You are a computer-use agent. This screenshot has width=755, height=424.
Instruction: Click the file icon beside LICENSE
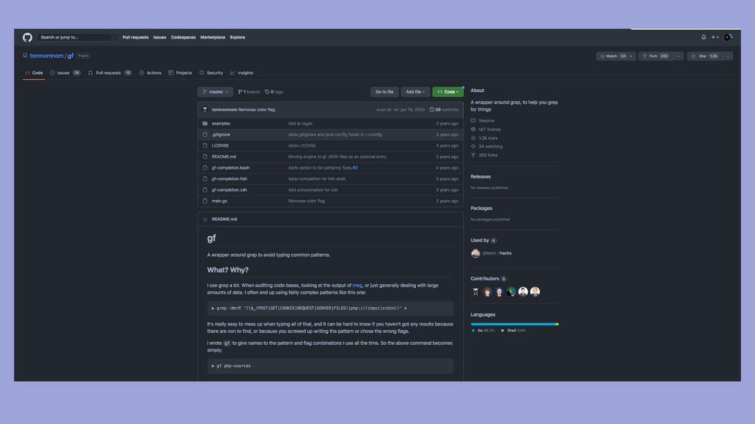click(x=205, y=146)
